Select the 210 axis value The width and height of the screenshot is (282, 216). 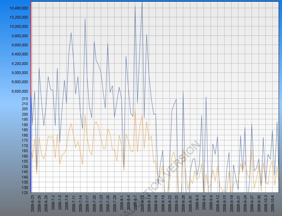[x=25, y=104]
